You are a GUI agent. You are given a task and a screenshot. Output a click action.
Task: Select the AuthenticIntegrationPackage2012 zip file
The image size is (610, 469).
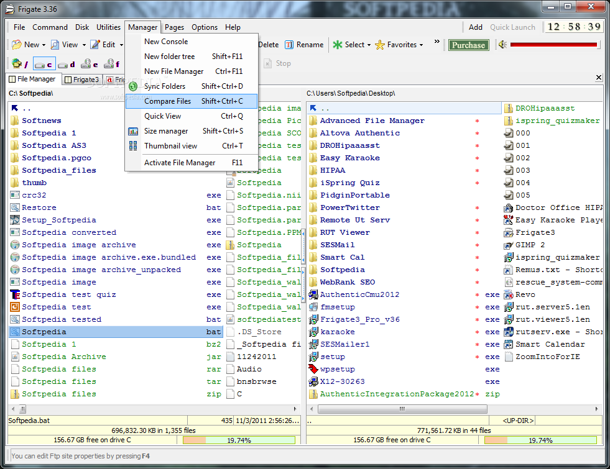397,394
